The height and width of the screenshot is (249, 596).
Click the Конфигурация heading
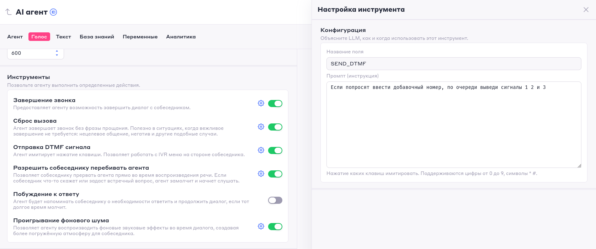343,30
